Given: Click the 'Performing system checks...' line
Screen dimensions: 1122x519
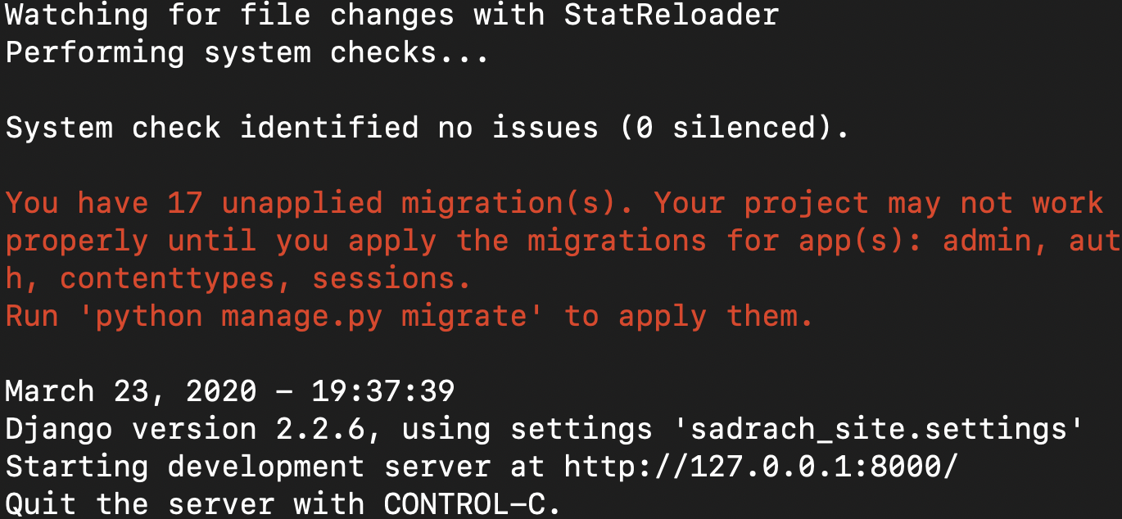Looking at the screenshot, I should pyautogui.click(x=247, y=53).
